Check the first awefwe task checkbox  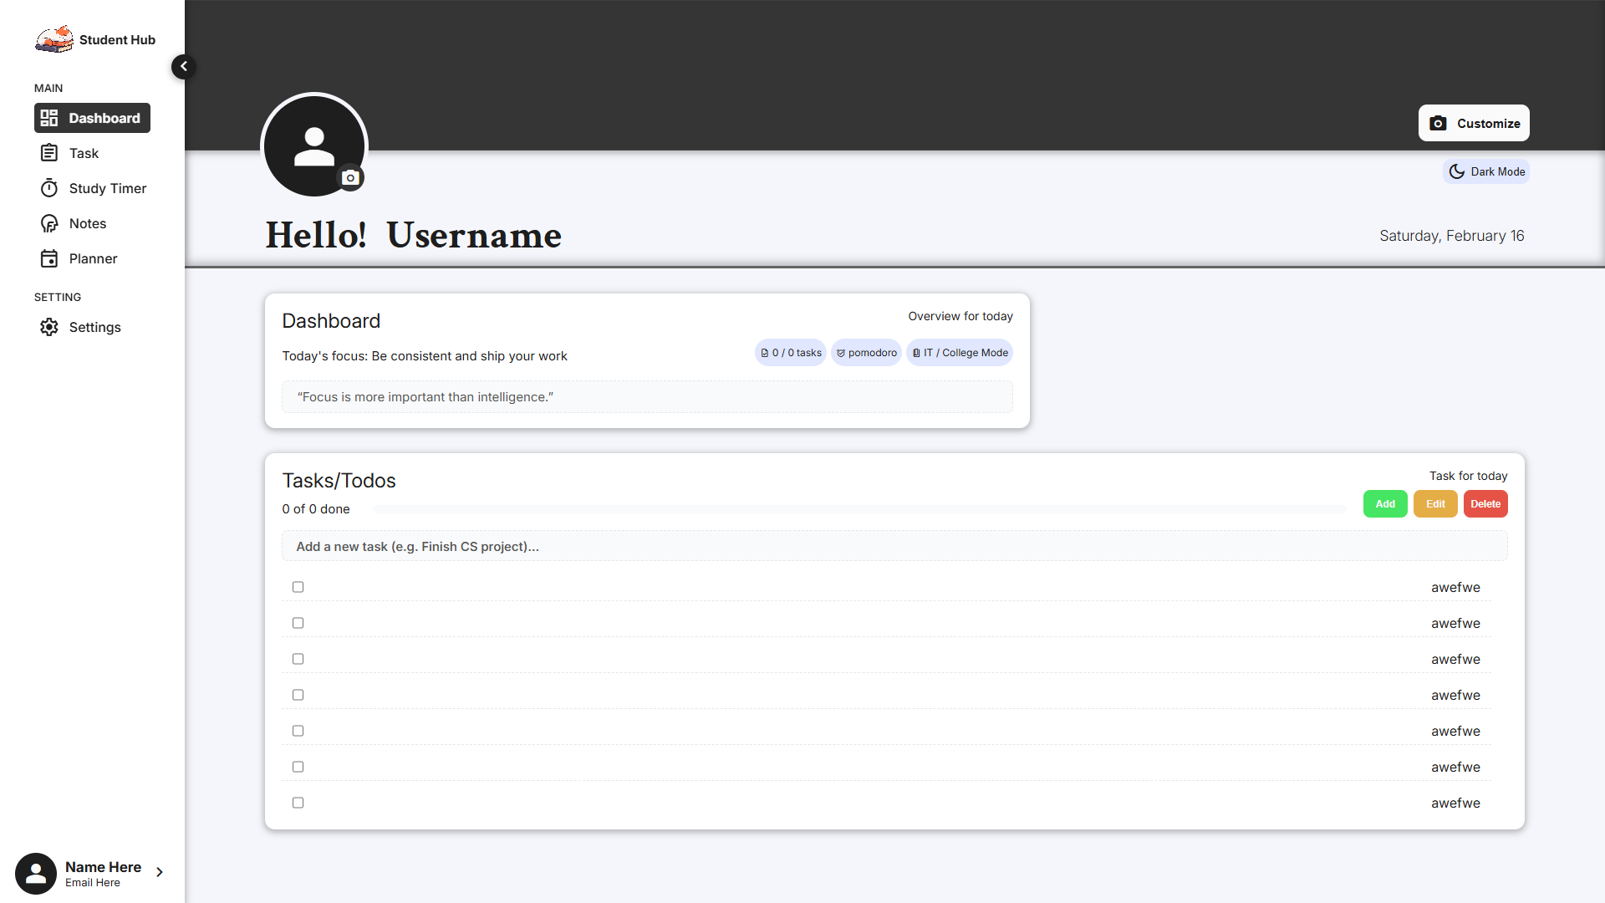tap(298, 587)
